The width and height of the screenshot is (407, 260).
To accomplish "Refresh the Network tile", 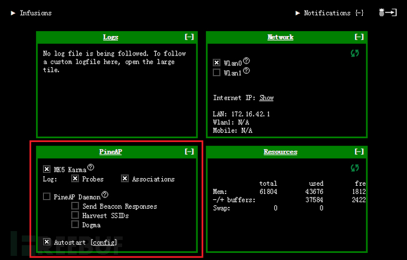I will tap(355, 53).
